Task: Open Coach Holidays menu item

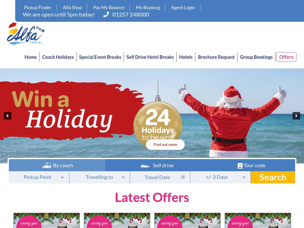Action: pyautogui.click(x=58, y=57)
